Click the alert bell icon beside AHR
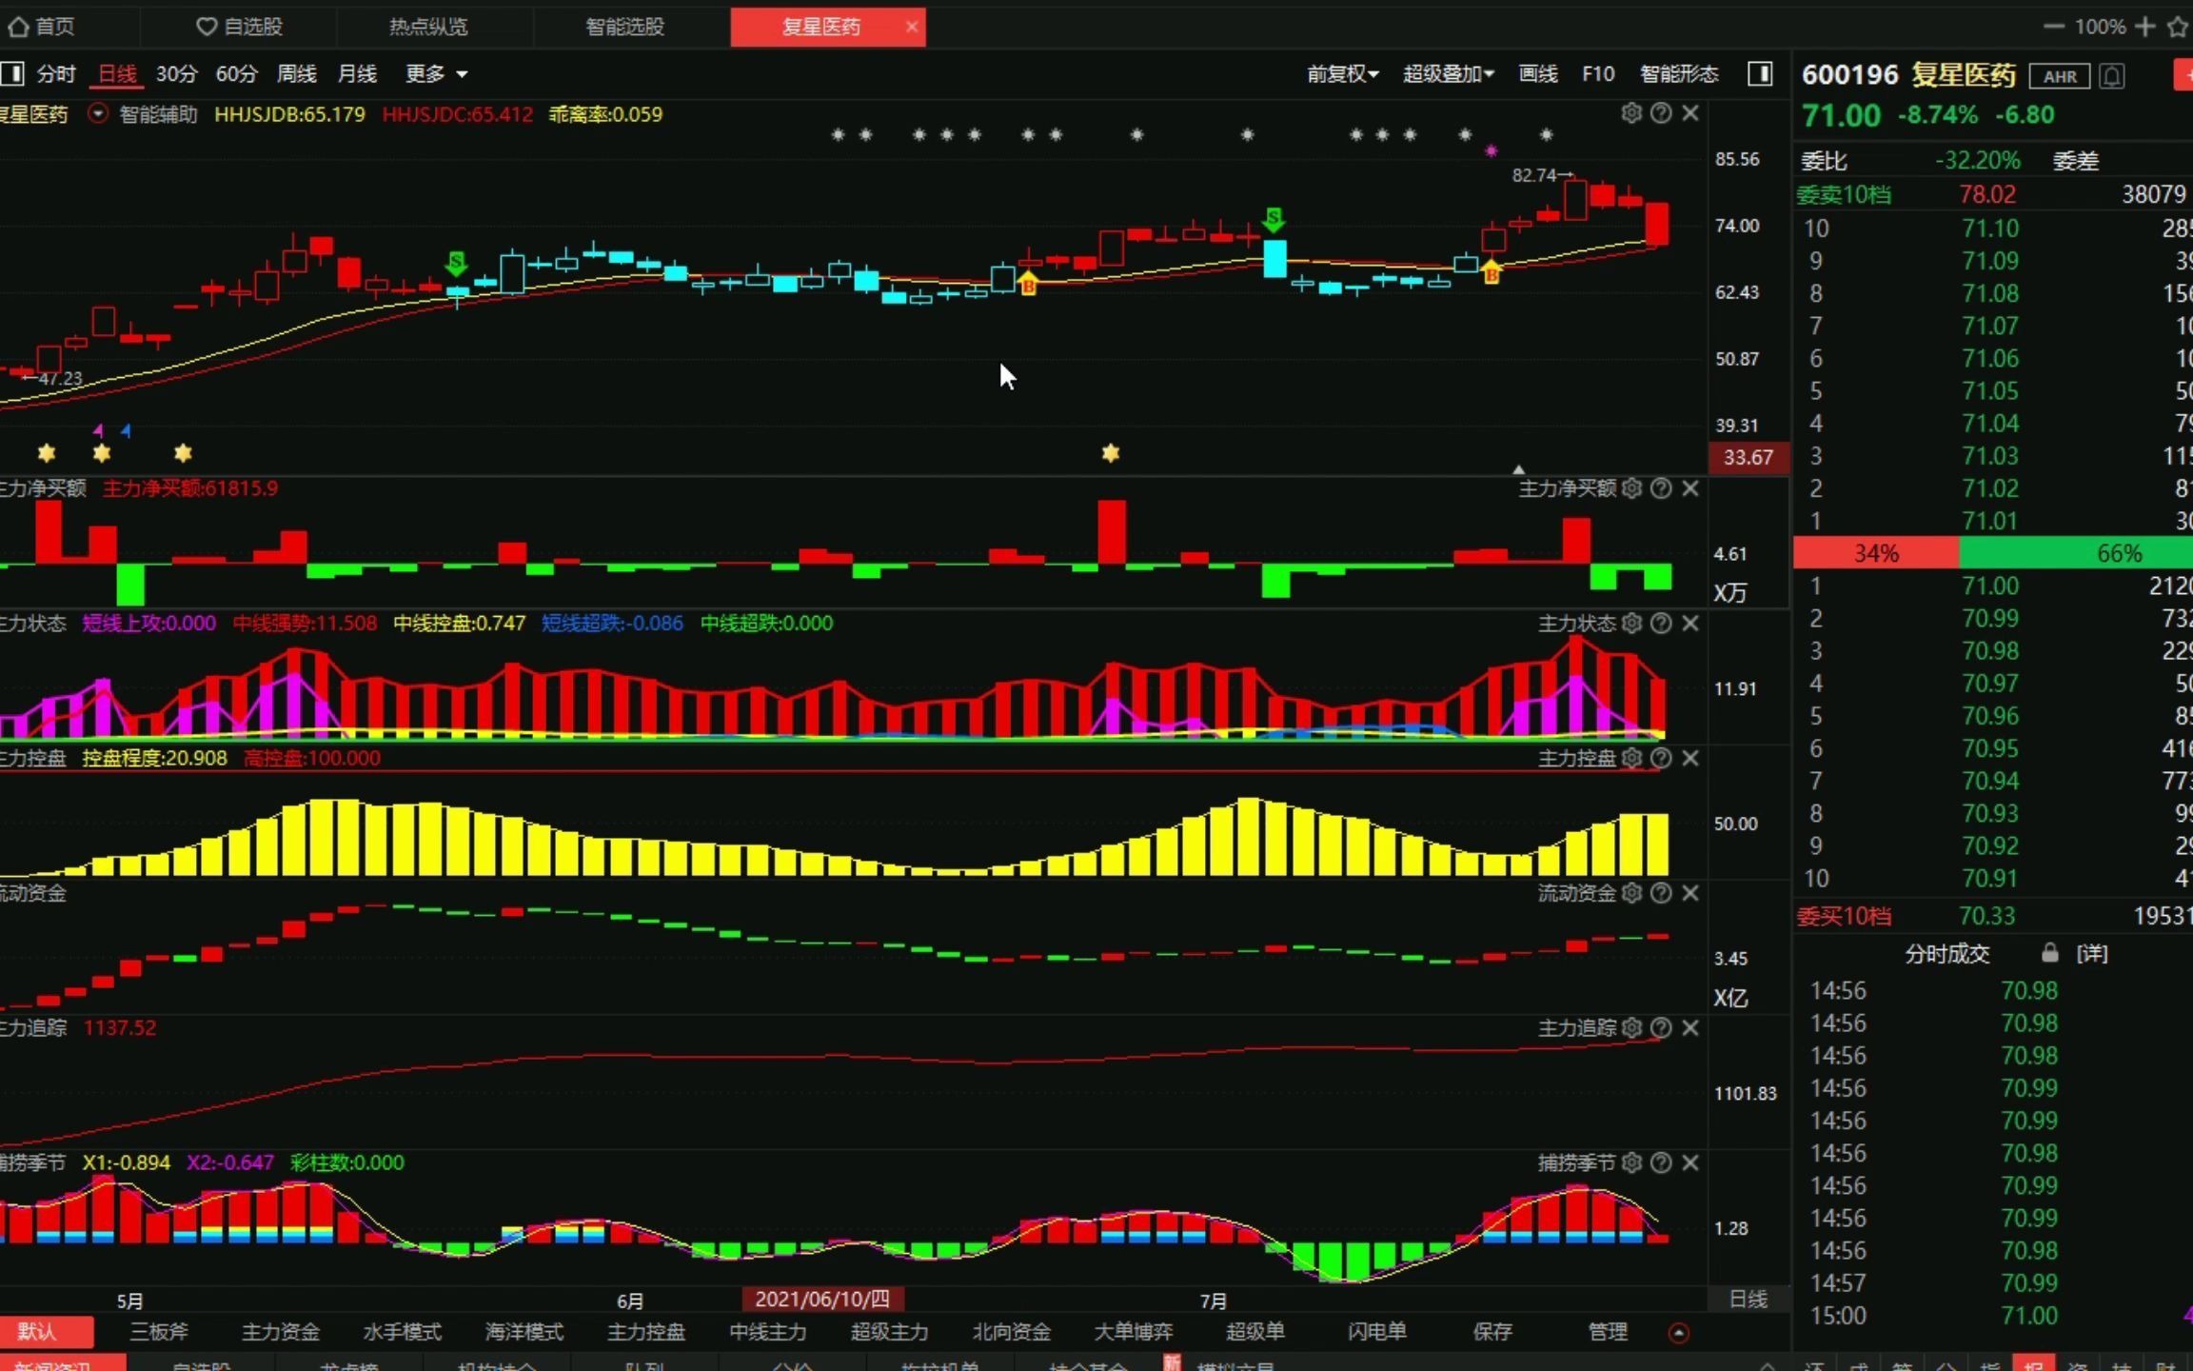The width and height of the screenshot is (2193, 1371). (x=2112, y=76)
